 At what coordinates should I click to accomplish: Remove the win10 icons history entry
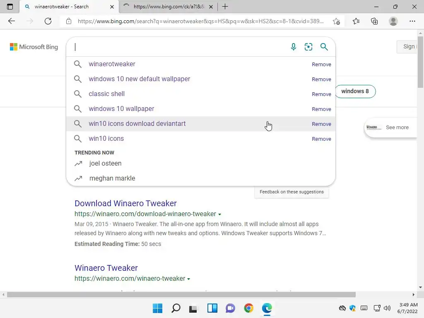point(321,139)
